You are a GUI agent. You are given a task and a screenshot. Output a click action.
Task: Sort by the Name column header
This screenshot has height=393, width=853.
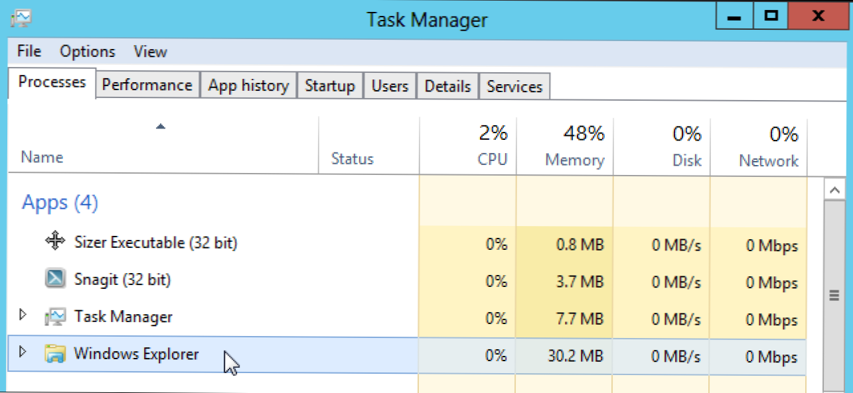coord(42,157)
